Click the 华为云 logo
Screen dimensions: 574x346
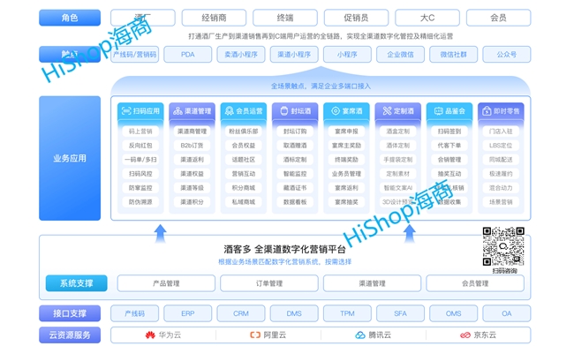150,335
